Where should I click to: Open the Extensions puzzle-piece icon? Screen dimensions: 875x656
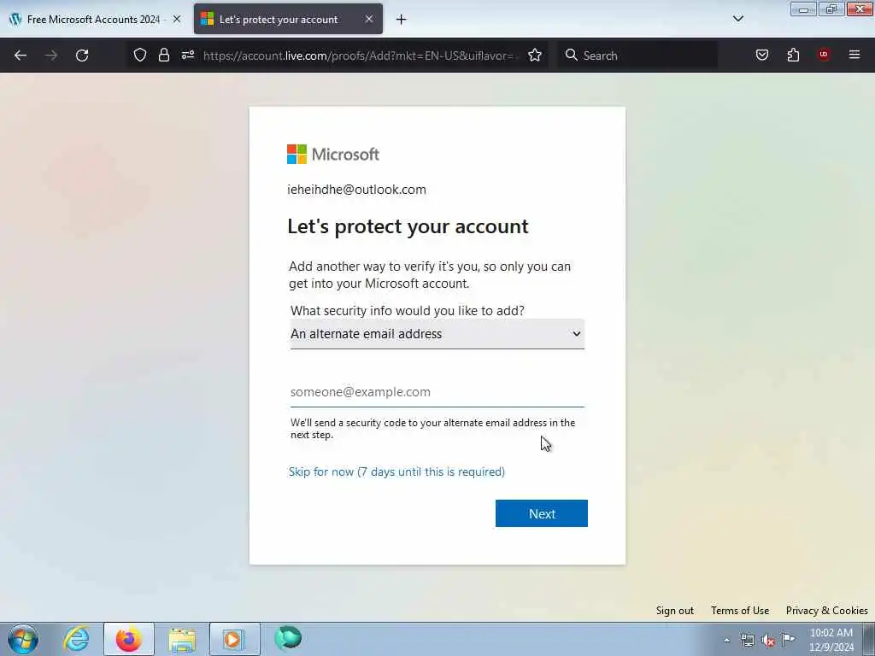[x=793, y=55]
